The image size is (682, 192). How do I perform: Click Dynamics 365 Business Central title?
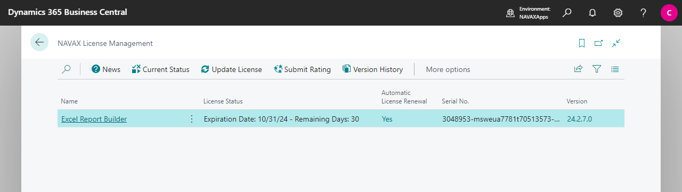[68, 12]
